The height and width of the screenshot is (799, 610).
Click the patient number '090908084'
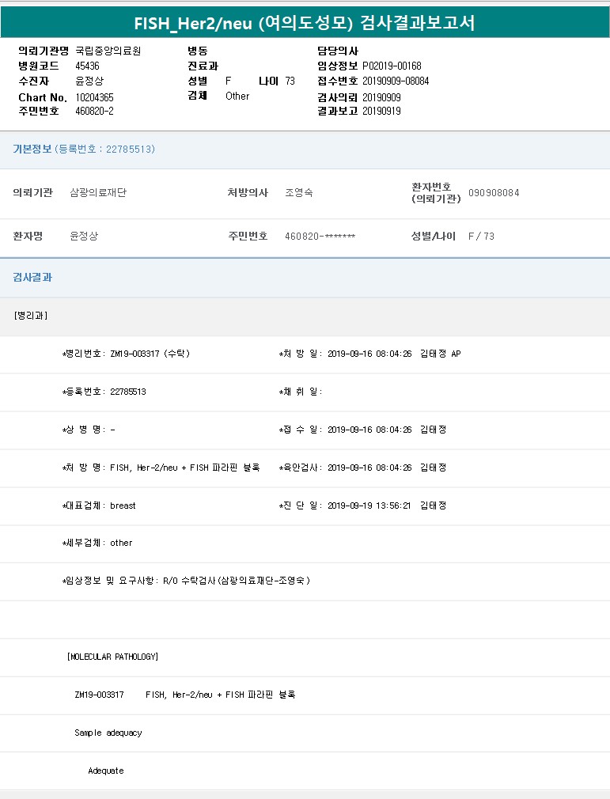pyautogui.click(x=494, y=192)
